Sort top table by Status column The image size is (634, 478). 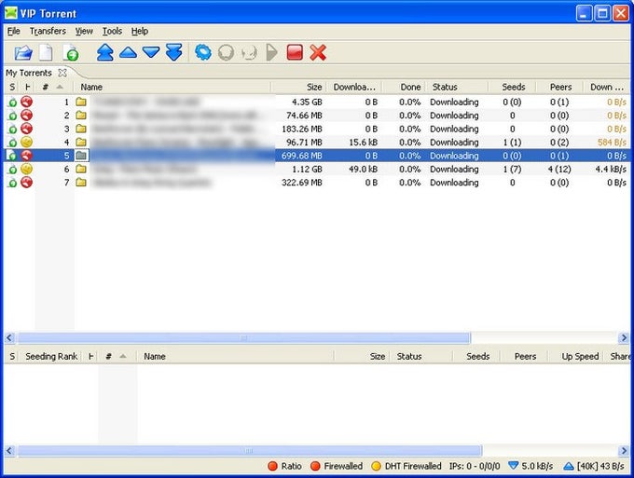(457, 87)
